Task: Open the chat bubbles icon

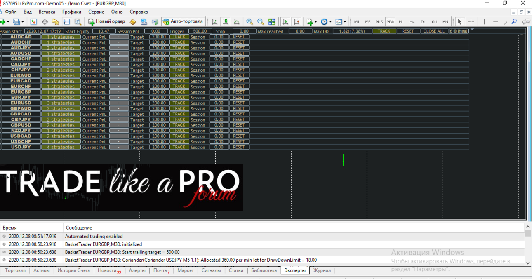Action: click(x=526, y=22)
